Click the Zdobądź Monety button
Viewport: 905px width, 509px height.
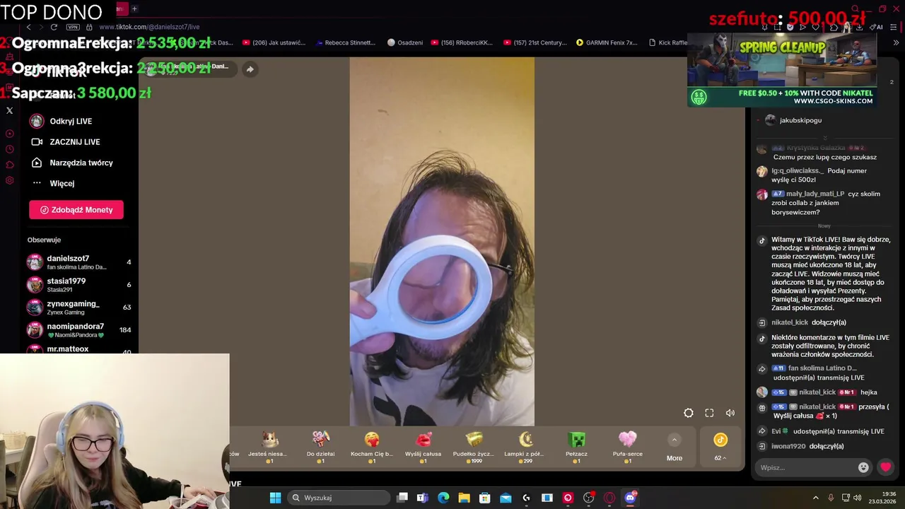pos(76,210)
